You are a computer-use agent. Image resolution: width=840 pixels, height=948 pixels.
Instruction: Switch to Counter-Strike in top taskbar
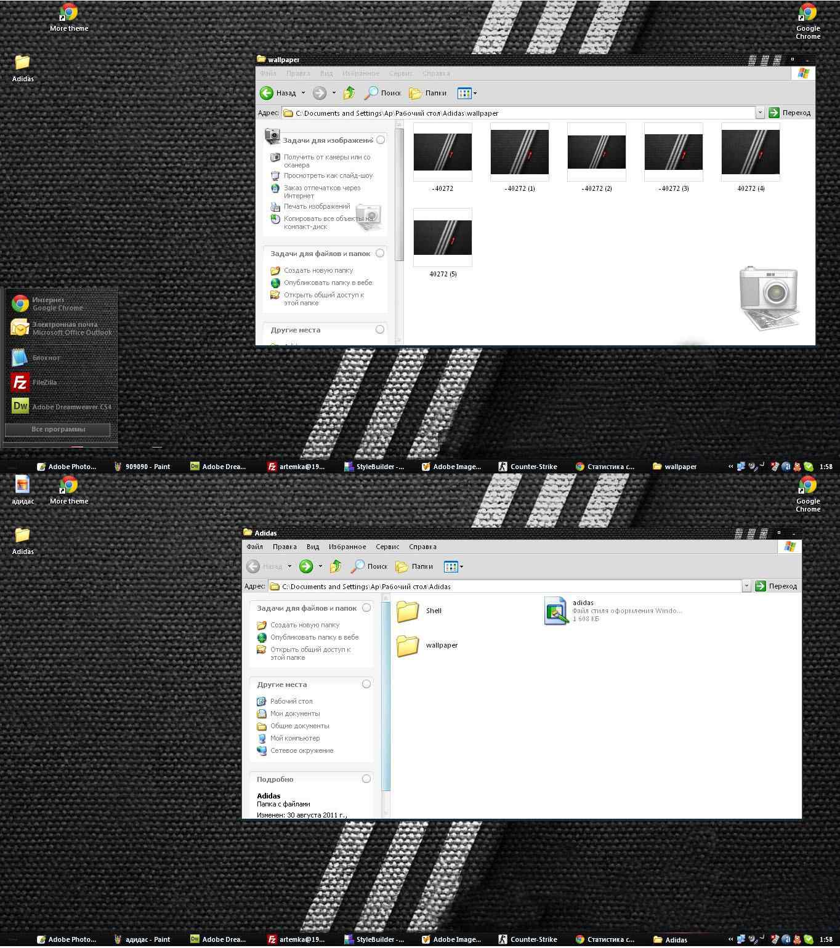tap(528, 467)
